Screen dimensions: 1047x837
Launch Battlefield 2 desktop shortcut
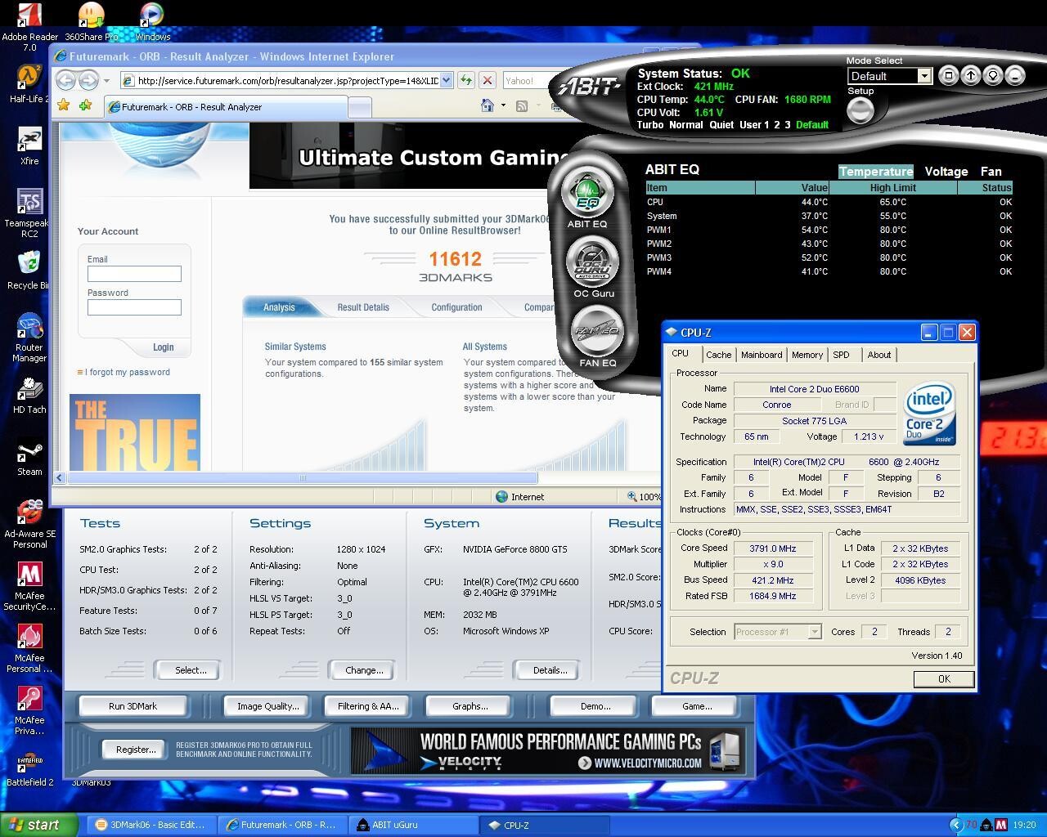click(x=29, y=762)
